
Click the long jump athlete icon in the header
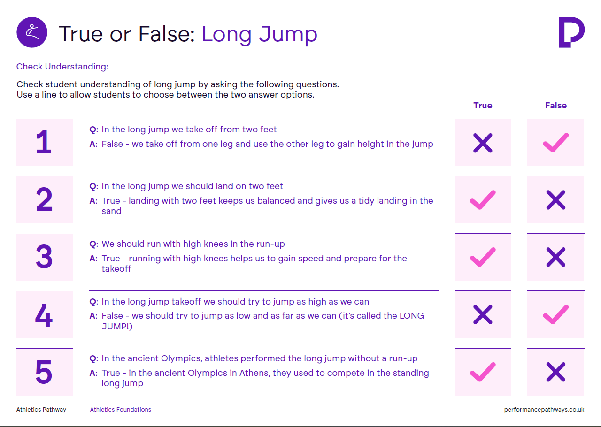pyautogui.click(x=32, y=32)
